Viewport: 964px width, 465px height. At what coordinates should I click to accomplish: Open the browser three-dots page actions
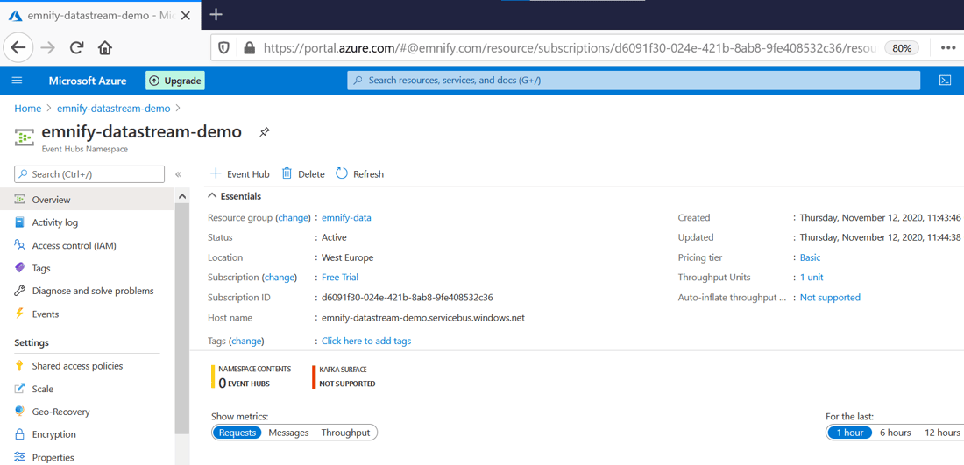click(x=946, y=48)
